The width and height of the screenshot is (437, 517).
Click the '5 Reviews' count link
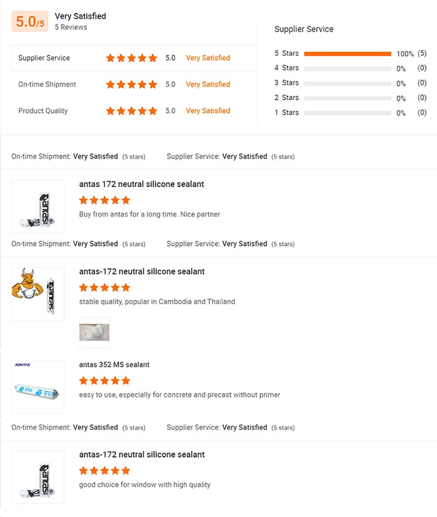click(x=71, y=27)
